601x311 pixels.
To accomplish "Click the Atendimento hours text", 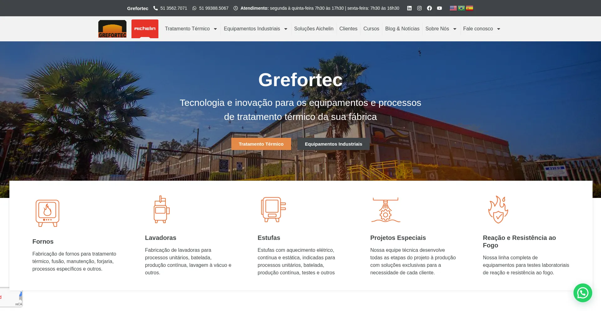I will (x=320, y=8).
